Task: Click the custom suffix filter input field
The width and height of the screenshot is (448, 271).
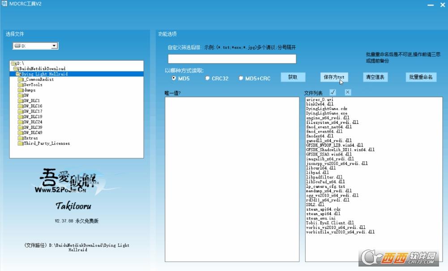Action: 232,59
